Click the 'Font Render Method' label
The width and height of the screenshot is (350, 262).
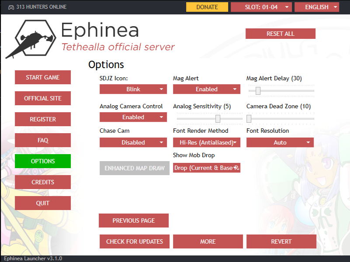[201, 131]
